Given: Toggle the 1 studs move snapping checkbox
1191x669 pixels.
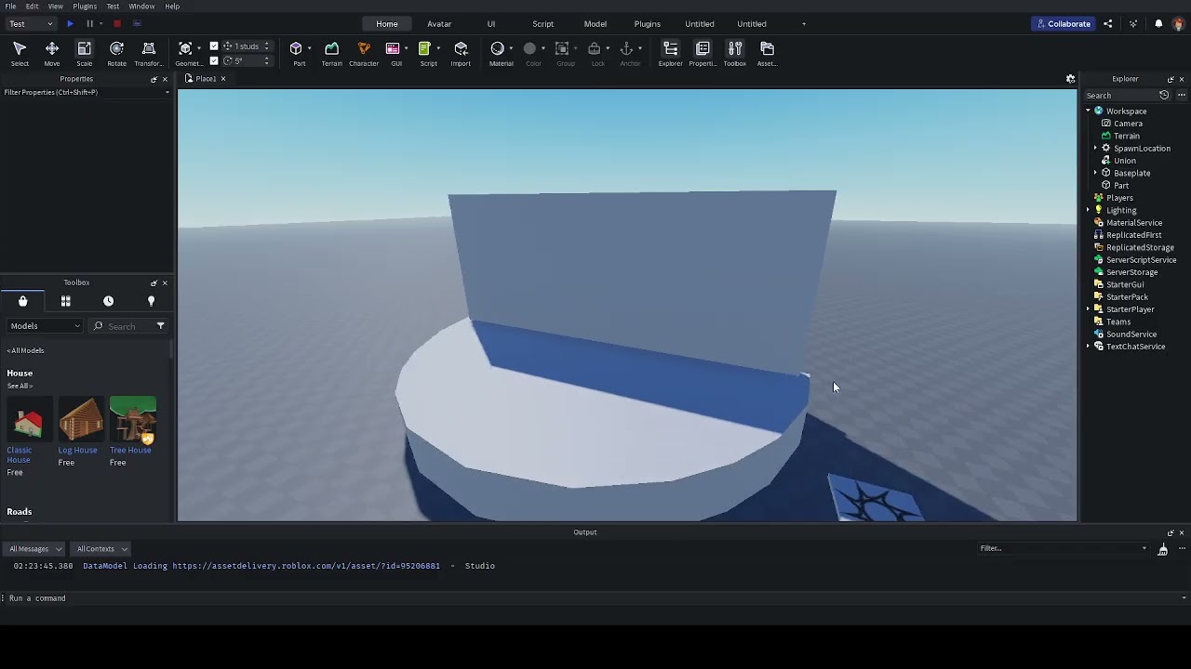Looking at the screenshot, I should tap(214, 46).
